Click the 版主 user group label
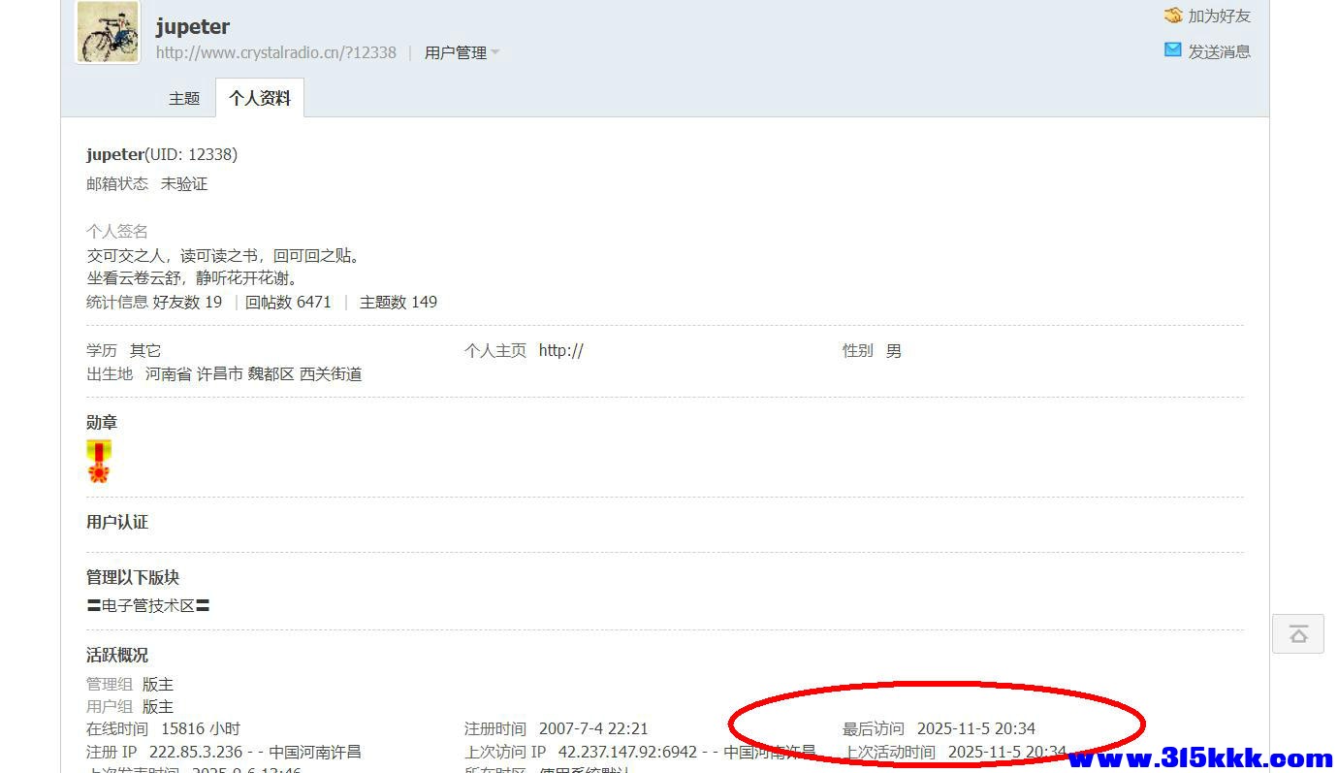The width and height of the screenshot is (1338, 773). [158, 706]
